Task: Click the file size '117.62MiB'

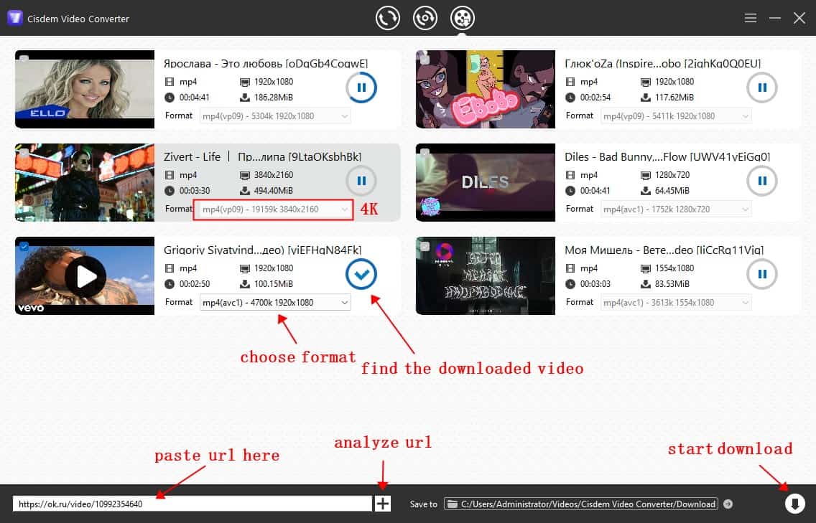Action: (x=674, y=98)
